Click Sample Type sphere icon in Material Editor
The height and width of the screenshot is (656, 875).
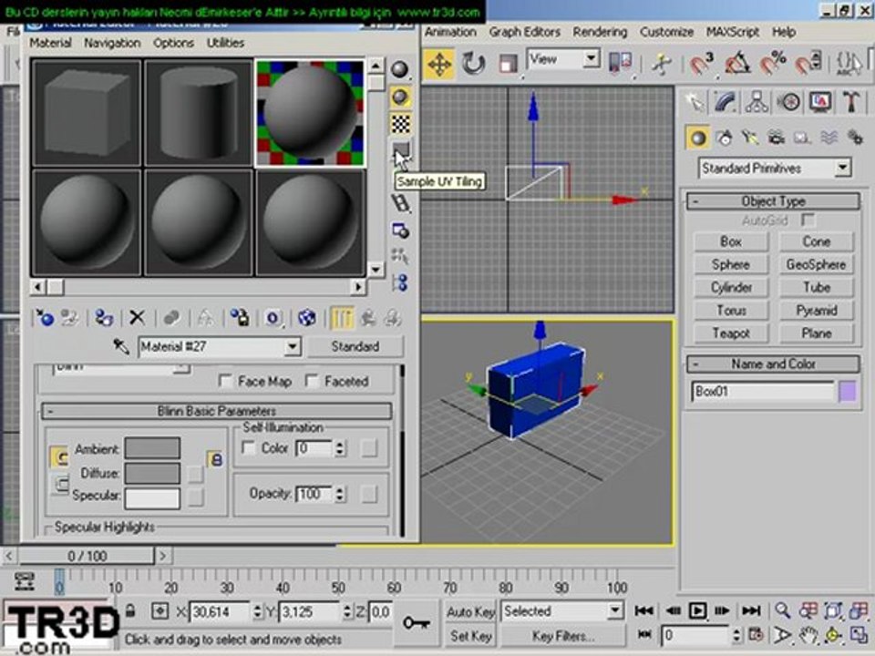point(399,70)
